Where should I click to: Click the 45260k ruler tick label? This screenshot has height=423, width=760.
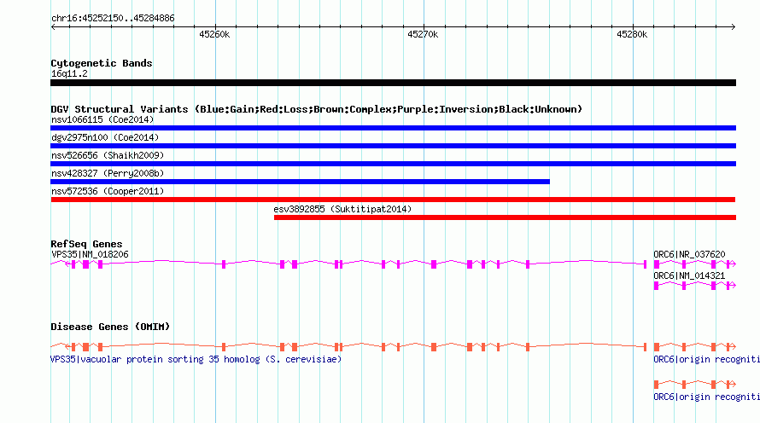tap(214, 34)
